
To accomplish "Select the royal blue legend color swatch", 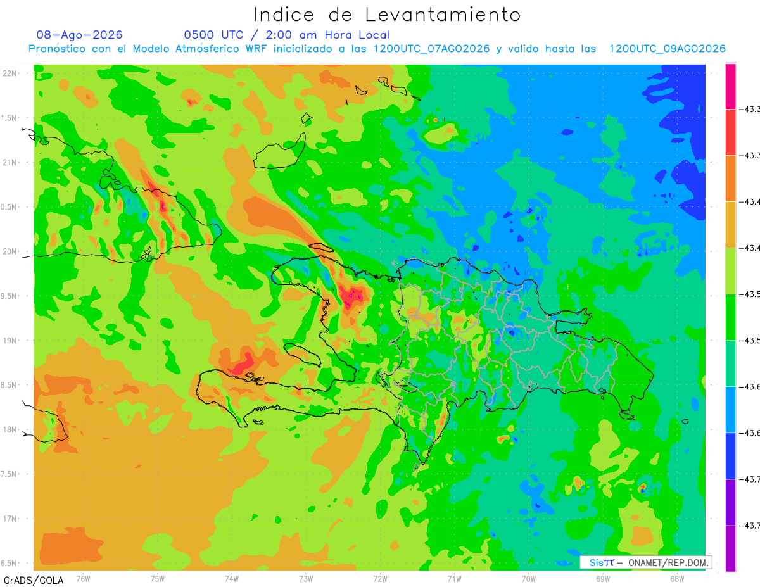I will coord(730,456).
